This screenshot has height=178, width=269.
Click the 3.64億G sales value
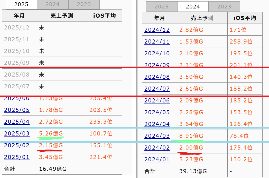(191, 124)
